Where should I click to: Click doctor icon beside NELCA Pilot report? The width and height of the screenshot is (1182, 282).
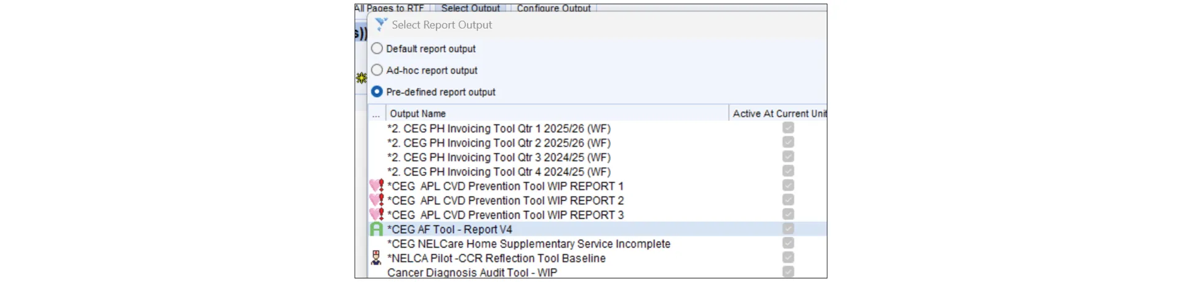376,258
